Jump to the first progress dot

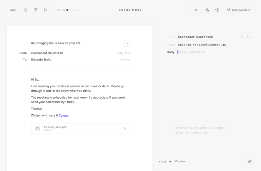pyautogui.click(x=58, y=10)
